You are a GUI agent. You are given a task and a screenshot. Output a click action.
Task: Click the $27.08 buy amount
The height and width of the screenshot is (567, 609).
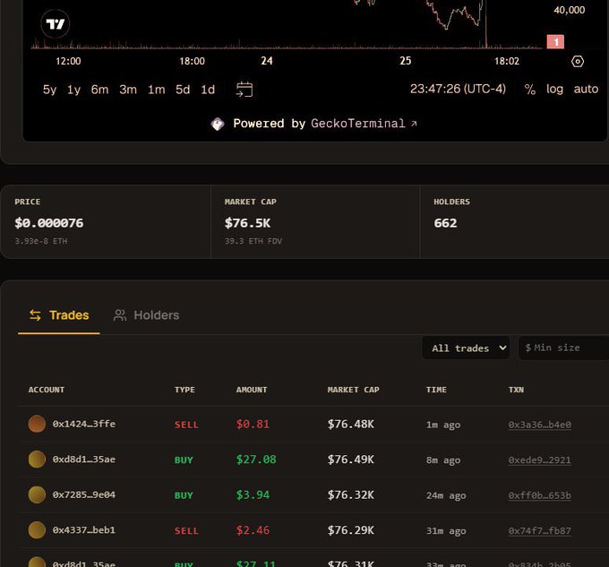point(256,459)
